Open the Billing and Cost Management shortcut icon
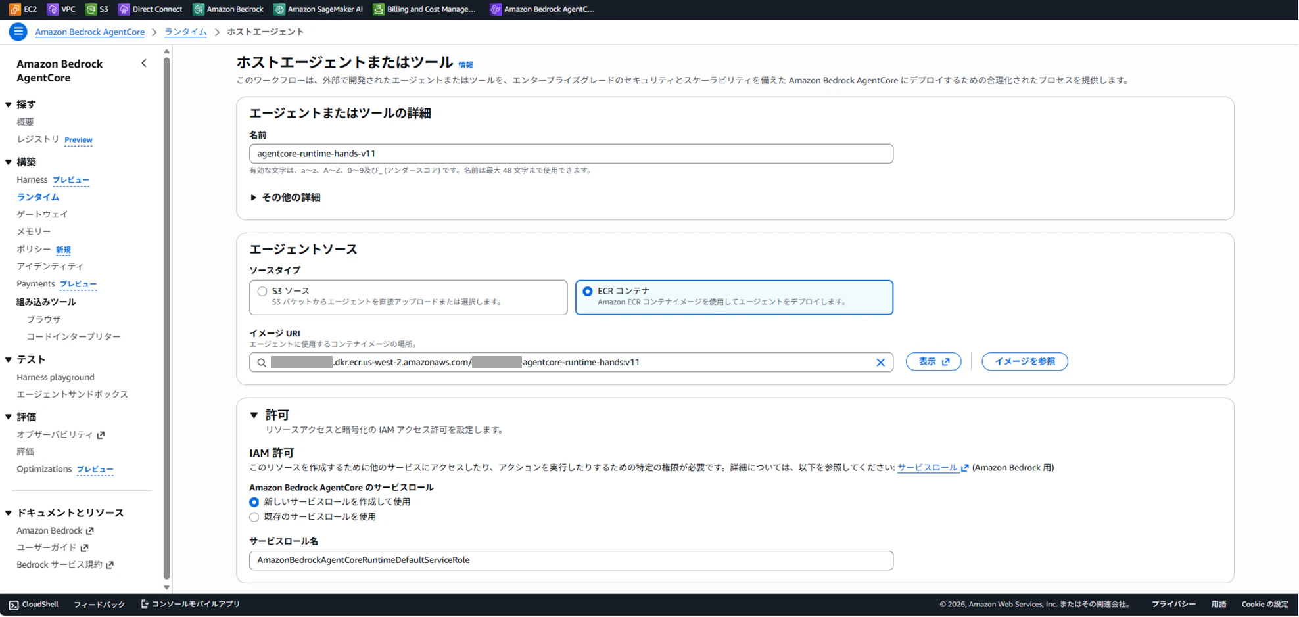Image resolution: width=1299 pixels, height=617 pixels. click(x=379, y=9)
